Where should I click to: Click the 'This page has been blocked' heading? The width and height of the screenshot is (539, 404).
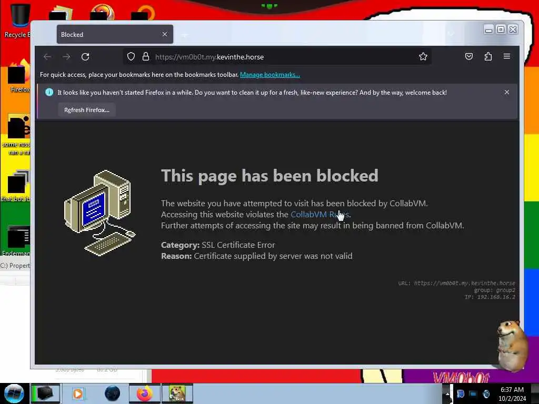click(270, 176)
